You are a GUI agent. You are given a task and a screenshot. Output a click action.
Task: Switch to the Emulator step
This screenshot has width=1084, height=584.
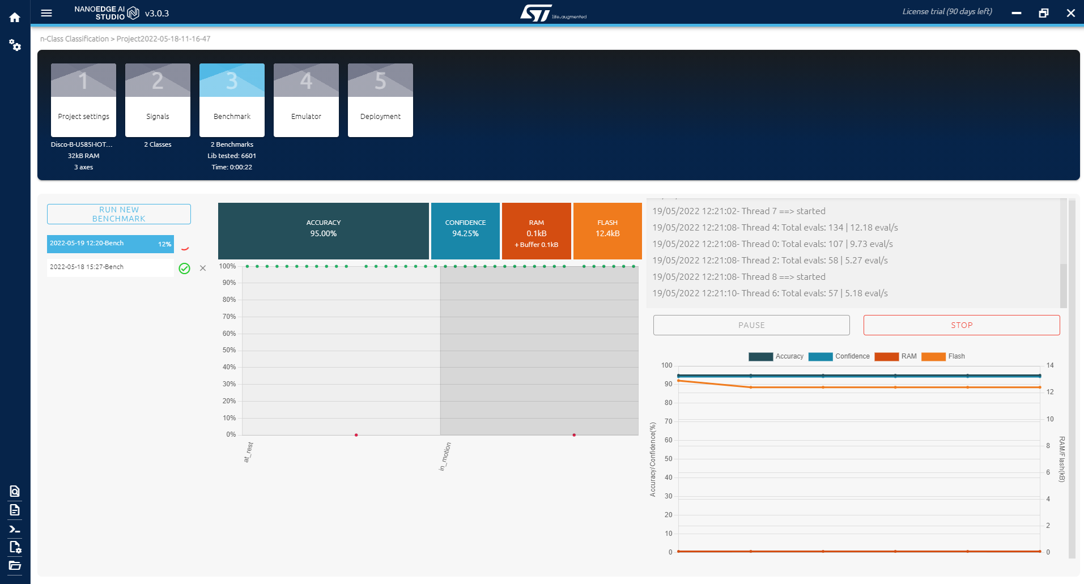[x=306, y=100]
